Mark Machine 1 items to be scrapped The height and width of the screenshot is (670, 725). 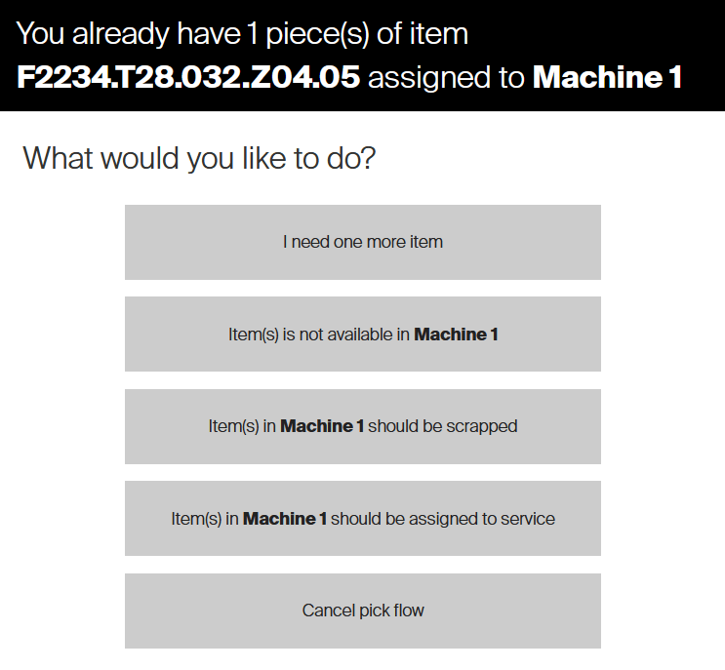pyautogui.click(x=363, y=426)
